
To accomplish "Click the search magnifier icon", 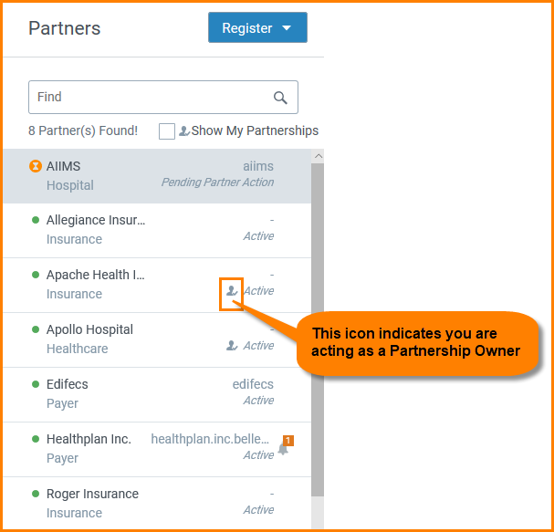I will [x=280, y=98].
